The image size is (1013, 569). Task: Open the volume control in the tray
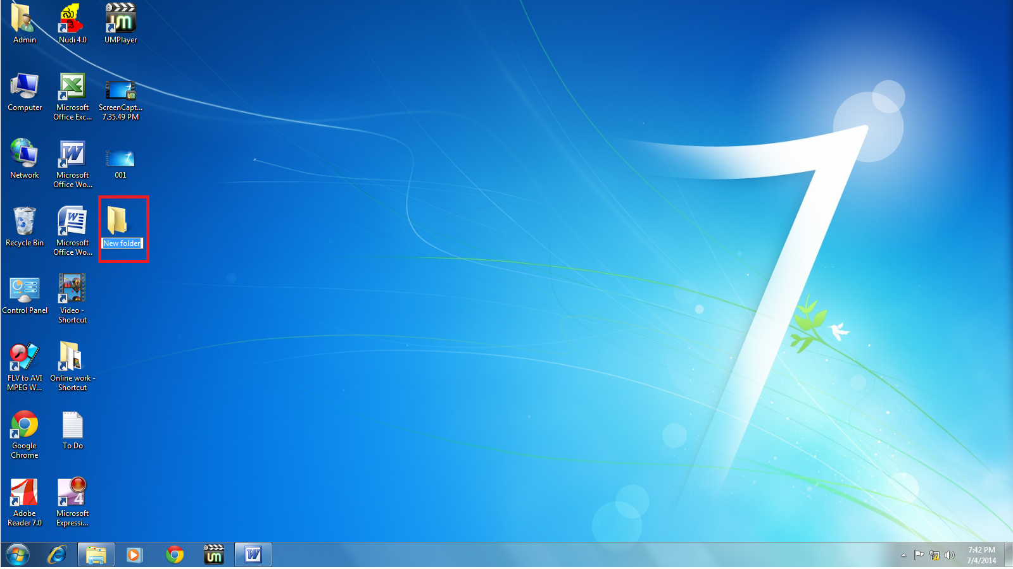tap(950, 556)
